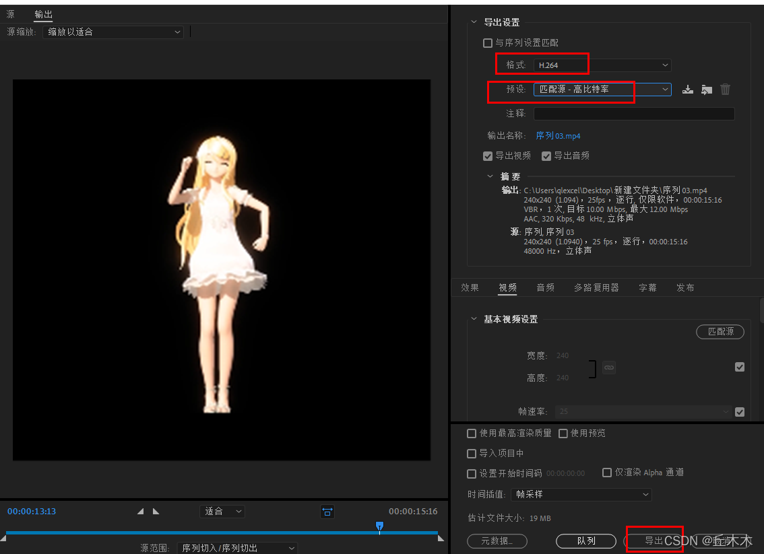Open the video tab (视频)
Viewport: 764px width, 554px height.
508,287
